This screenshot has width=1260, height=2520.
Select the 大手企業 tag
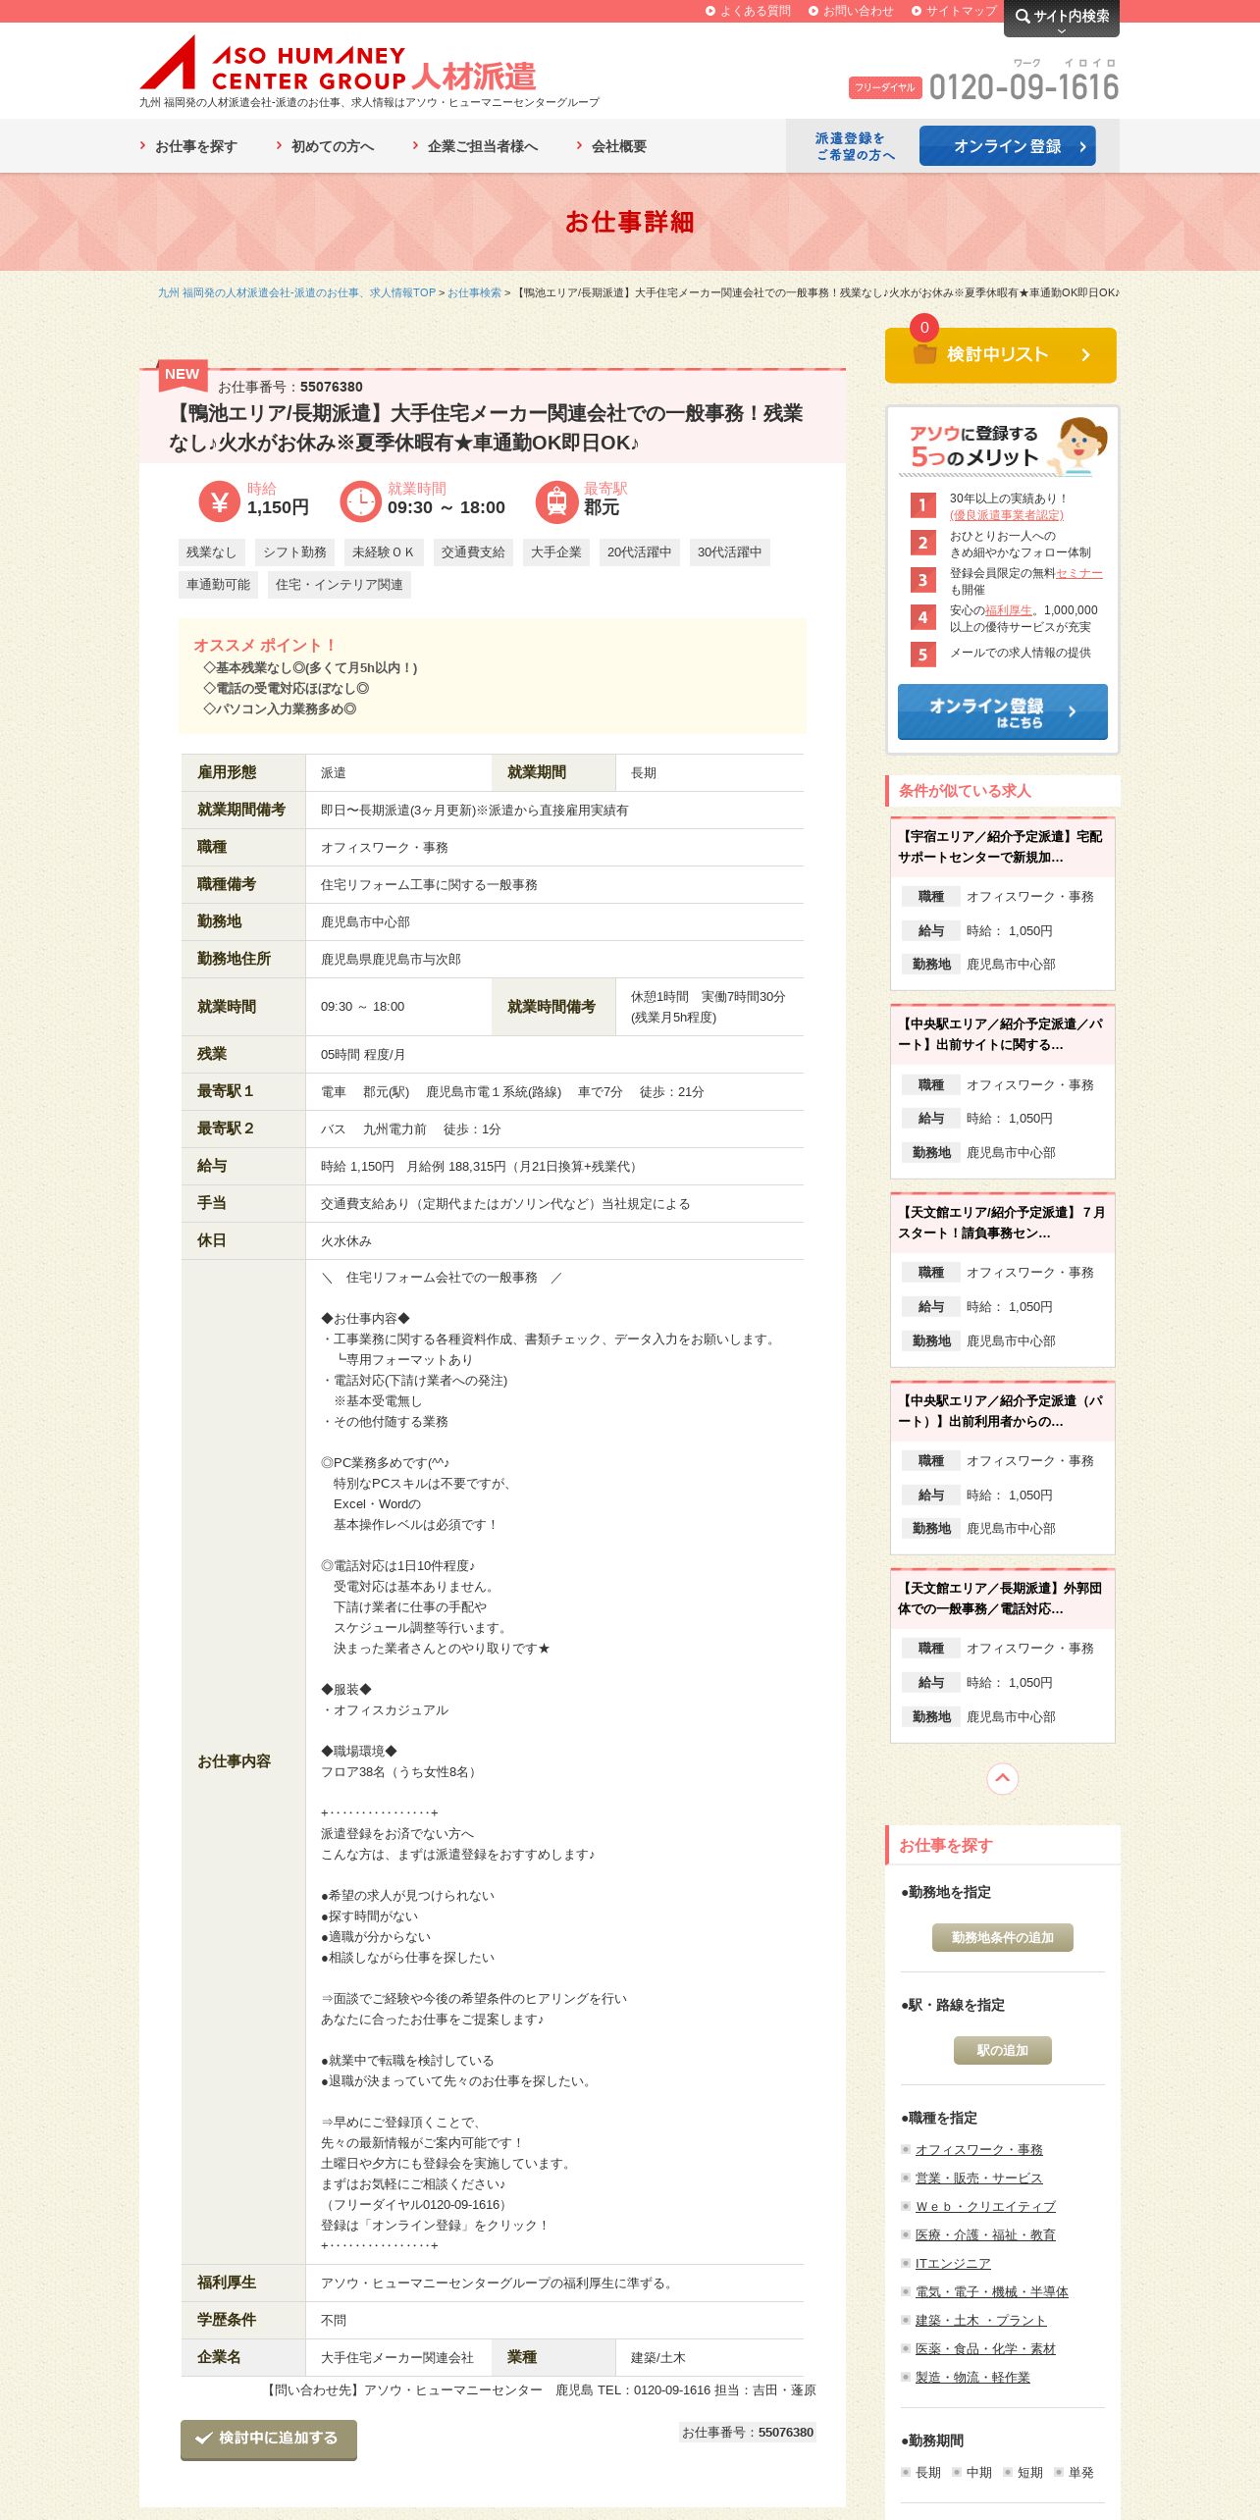pos(556,552)
